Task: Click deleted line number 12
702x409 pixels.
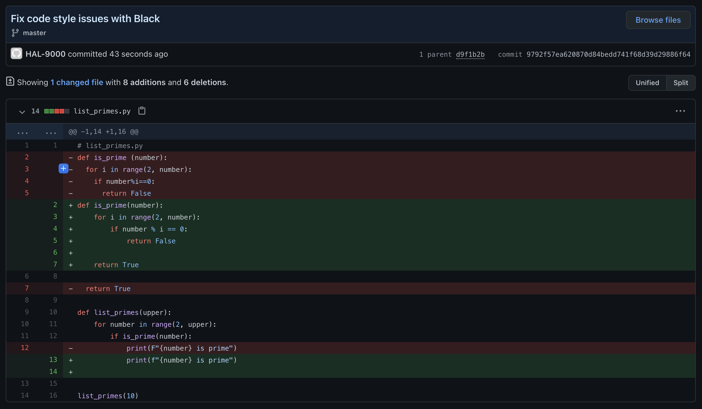Action: pos(25,348)
